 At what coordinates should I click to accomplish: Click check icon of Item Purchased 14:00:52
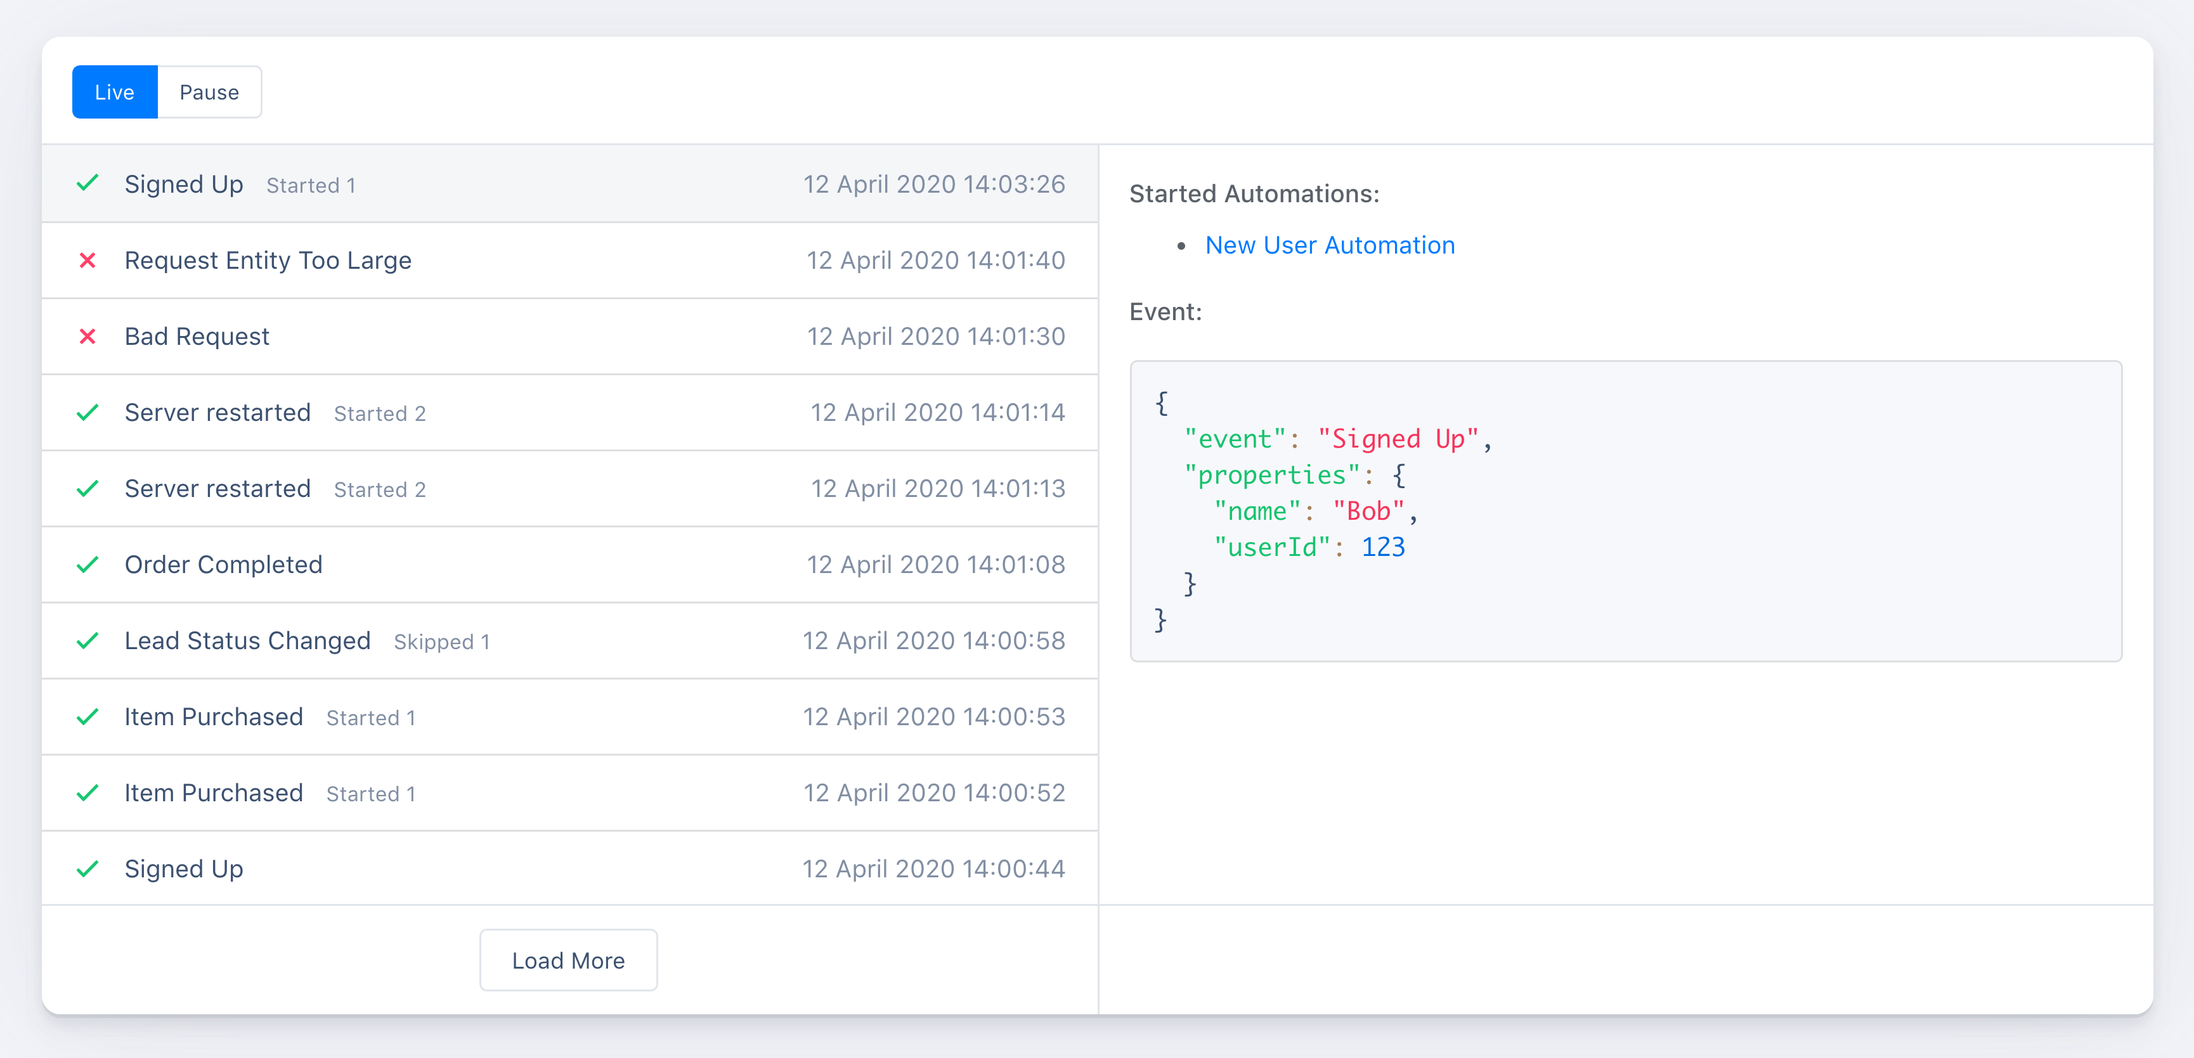point(88,792)
